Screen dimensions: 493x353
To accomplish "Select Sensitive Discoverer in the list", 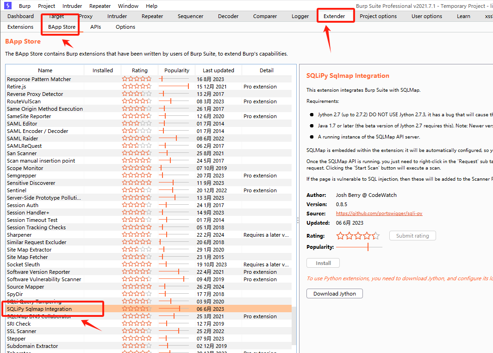I will click(149, 183).
